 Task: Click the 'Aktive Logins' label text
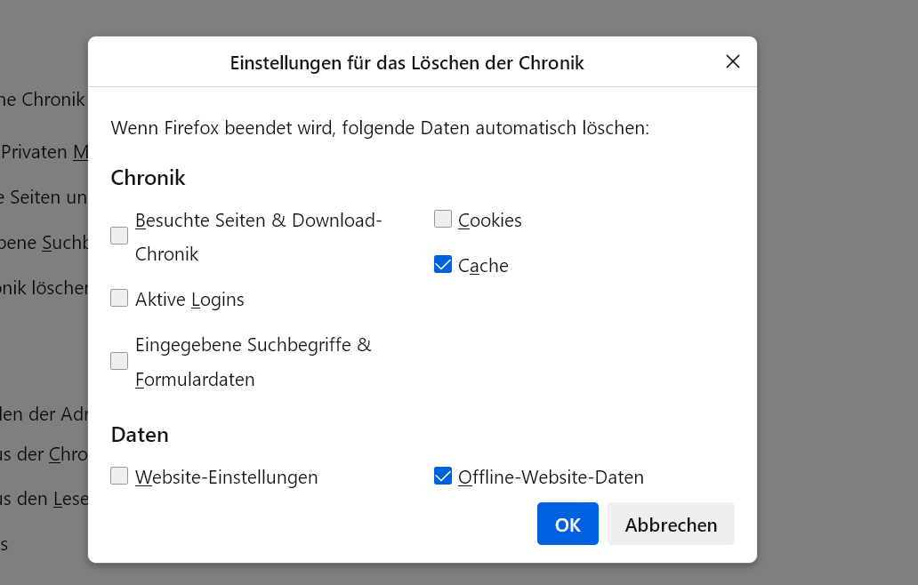click(x=189, y=300)
